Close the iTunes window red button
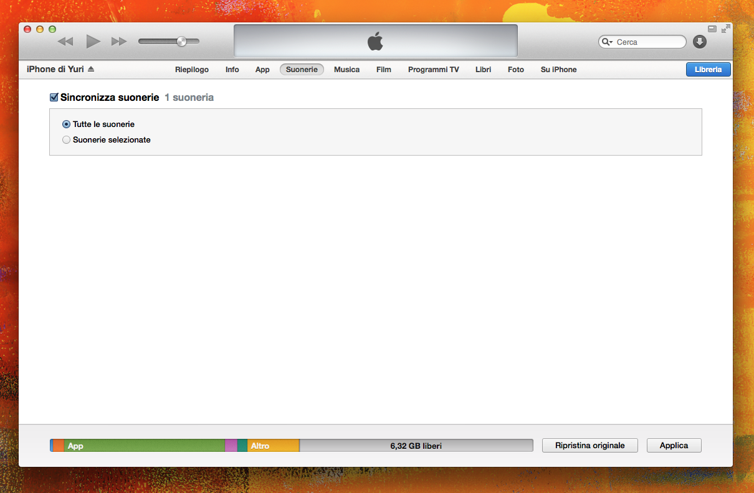 27,29
